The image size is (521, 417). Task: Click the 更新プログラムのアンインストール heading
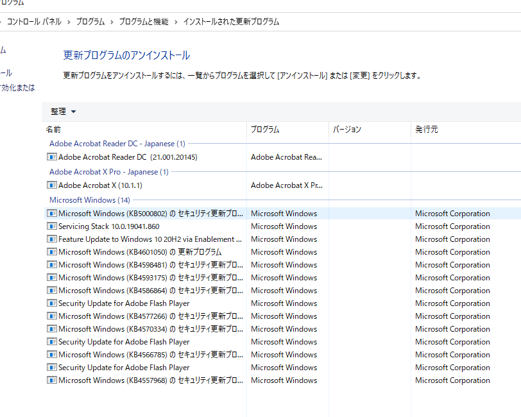(126, 55)
